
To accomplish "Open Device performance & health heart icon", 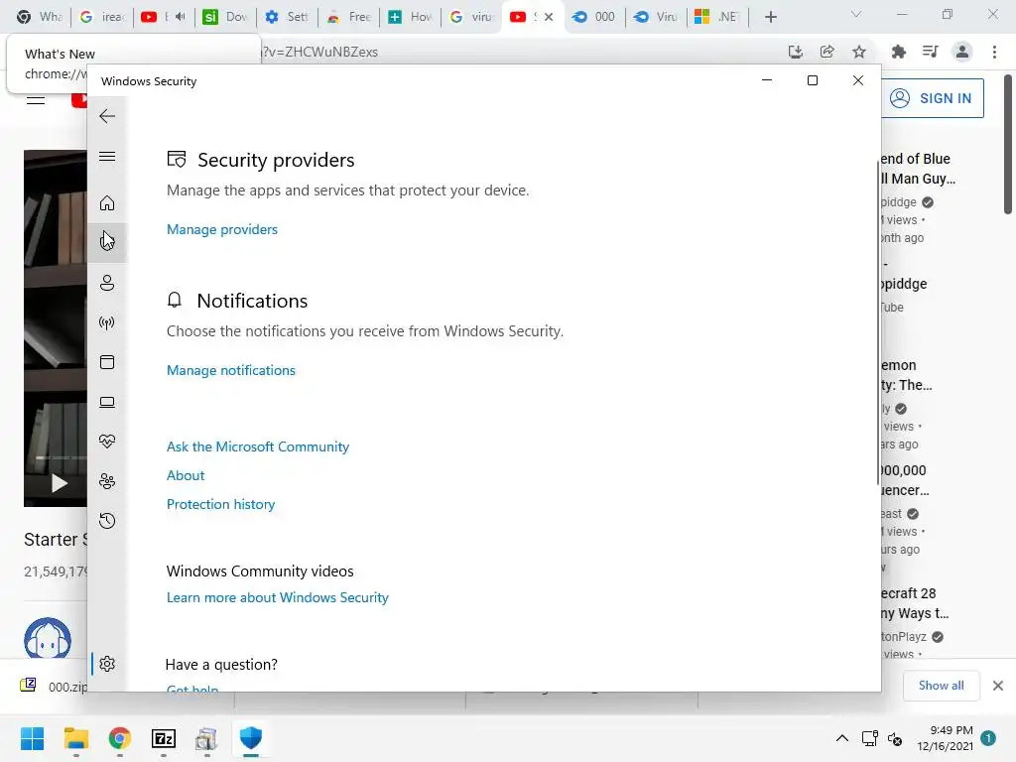I will (x=107, y=442).
